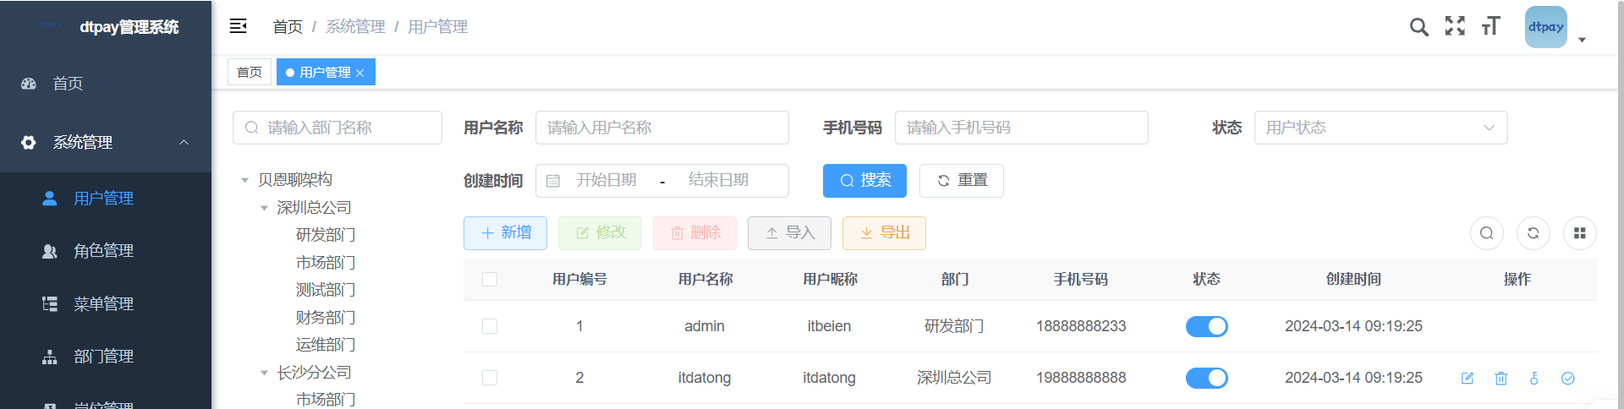Assign roles to itdatong via check-circle icon
The height and width of the screenshot is (409, 1624).
(x=1568, y=379)
